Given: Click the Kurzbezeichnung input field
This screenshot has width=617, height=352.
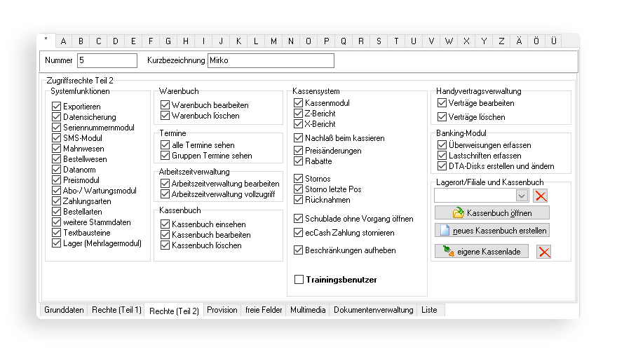Looking at the screenshot, I should (271, 60).
